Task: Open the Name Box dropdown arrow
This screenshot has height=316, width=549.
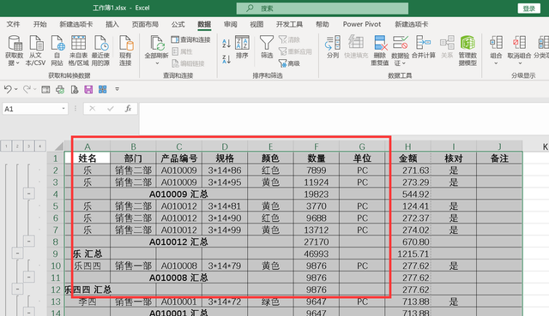Action: 63,109
